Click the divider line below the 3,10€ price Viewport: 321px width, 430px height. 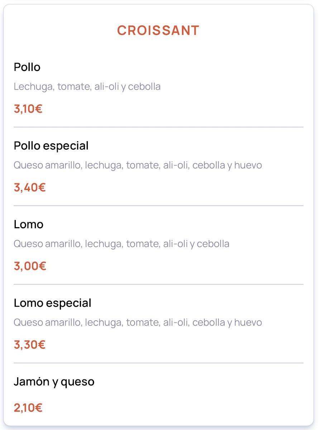pyautogui.click(x=158, y=127)
